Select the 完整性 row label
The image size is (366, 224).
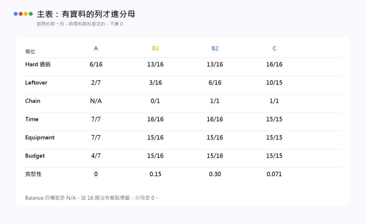(x=33, y=174)
